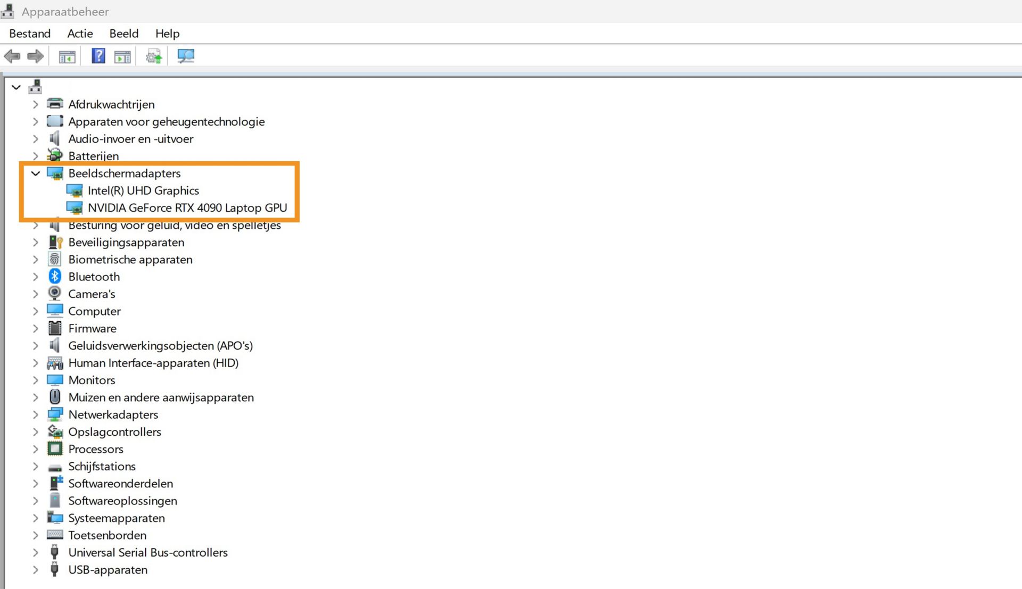
Task: Open the Beeld menu
Action: pos(123,34)
